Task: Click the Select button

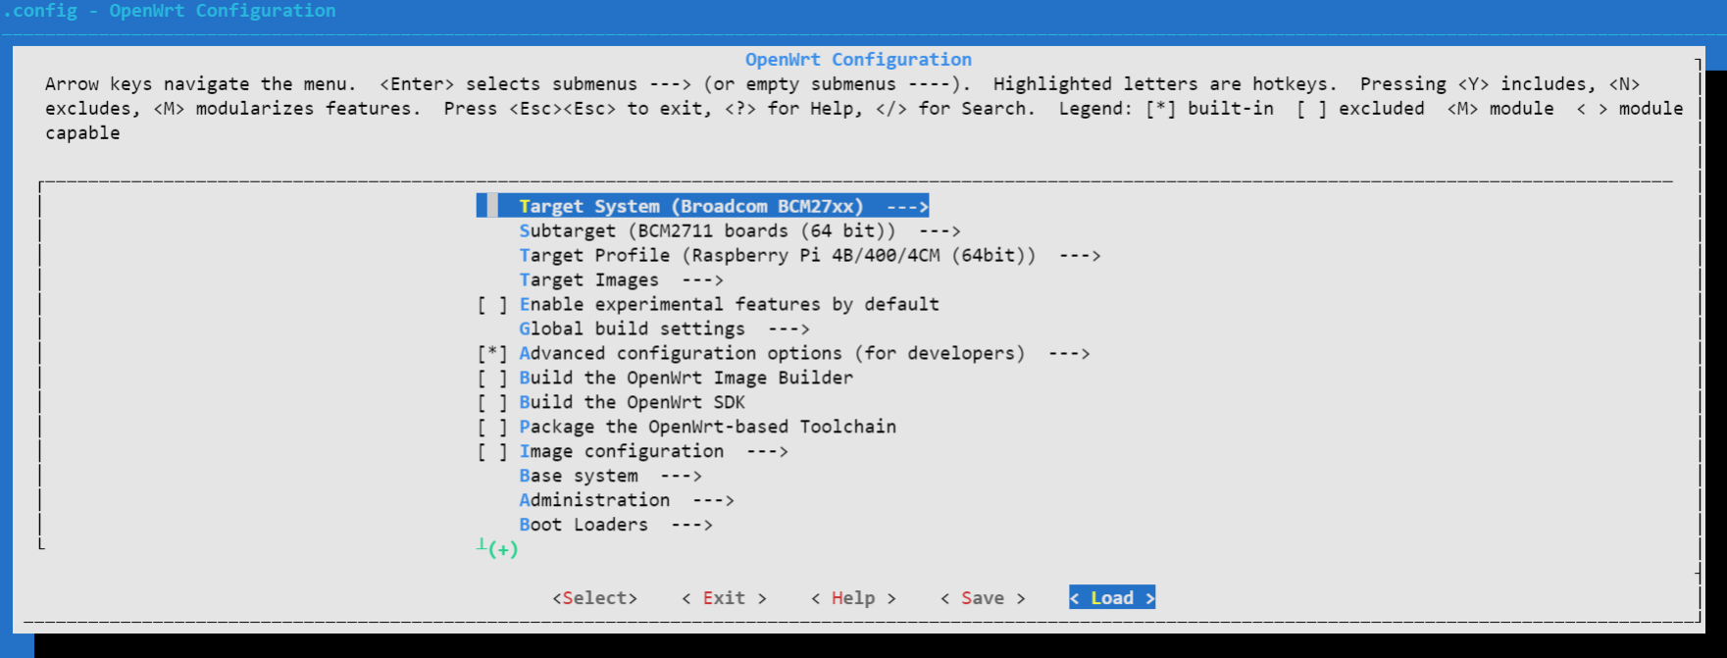Action: coord(594,598)
